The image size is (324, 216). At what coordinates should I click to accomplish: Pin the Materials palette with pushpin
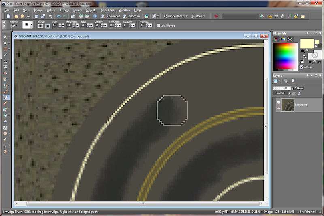307,33
